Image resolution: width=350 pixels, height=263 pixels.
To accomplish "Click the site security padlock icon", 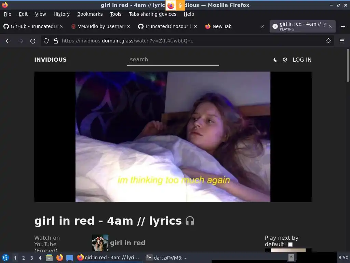I will point(56,41).
